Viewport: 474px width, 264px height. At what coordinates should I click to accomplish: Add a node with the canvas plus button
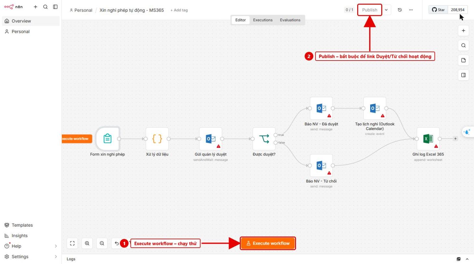point(463,31)
